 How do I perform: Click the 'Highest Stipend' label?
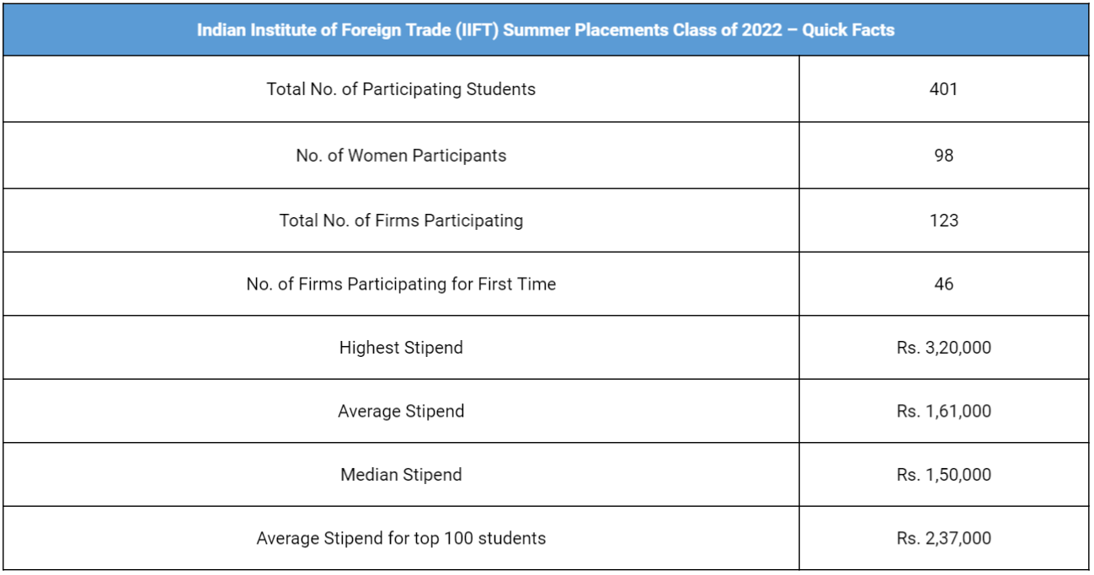pyautogui.click(x=401, y=348)
